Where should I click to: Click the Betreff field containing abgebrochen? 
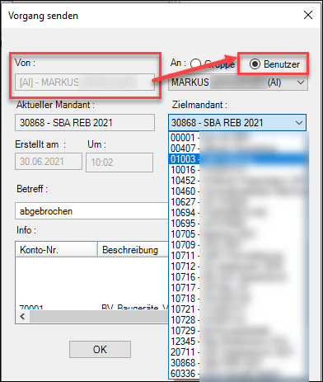91,211
